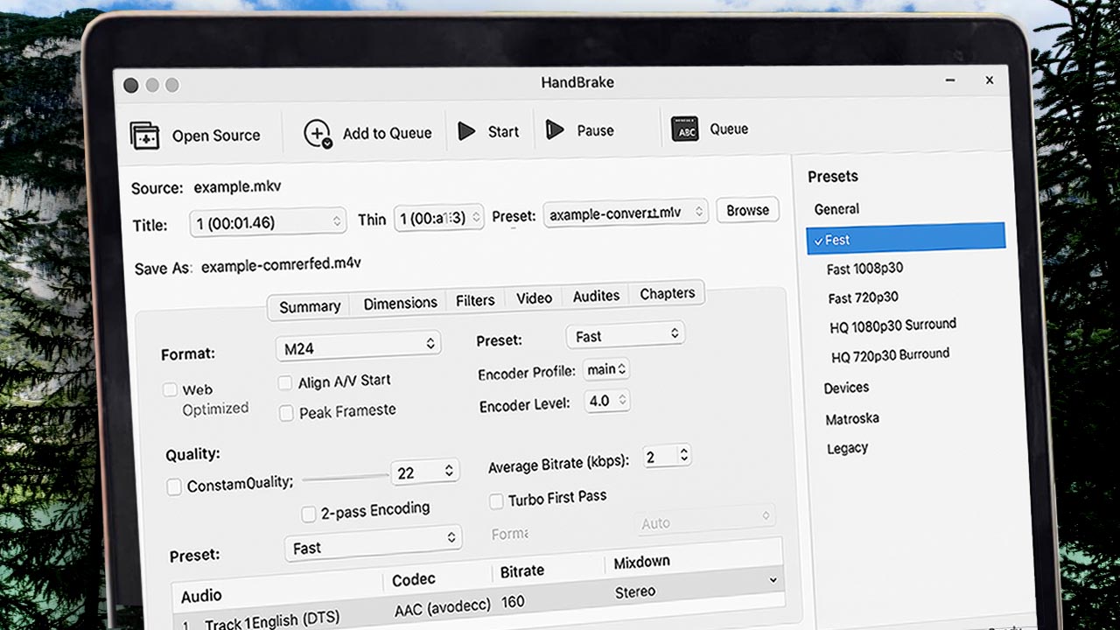Click the Add to Queue label
This screenshot has width=1120, height=630.
[x=387, y=133]
